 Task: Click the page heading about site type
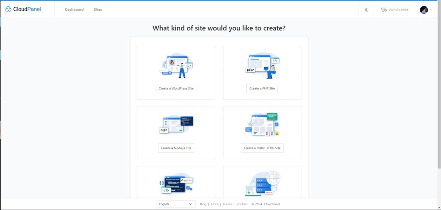click(x=219, y=28)
